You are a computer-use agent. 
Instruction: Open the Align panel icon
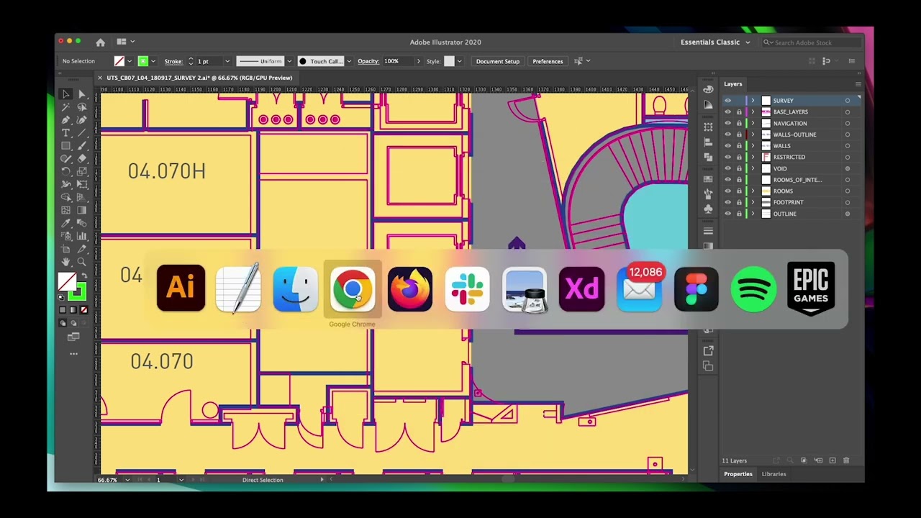(708, 143)
